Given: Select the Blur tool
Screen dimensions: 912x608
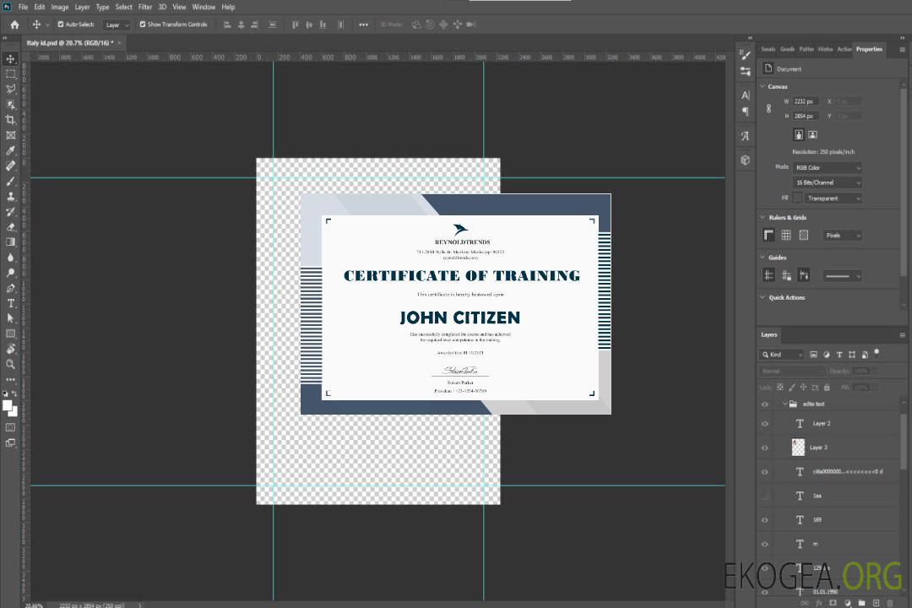Looking at the screenshot, I should click(x=10, y=258).
